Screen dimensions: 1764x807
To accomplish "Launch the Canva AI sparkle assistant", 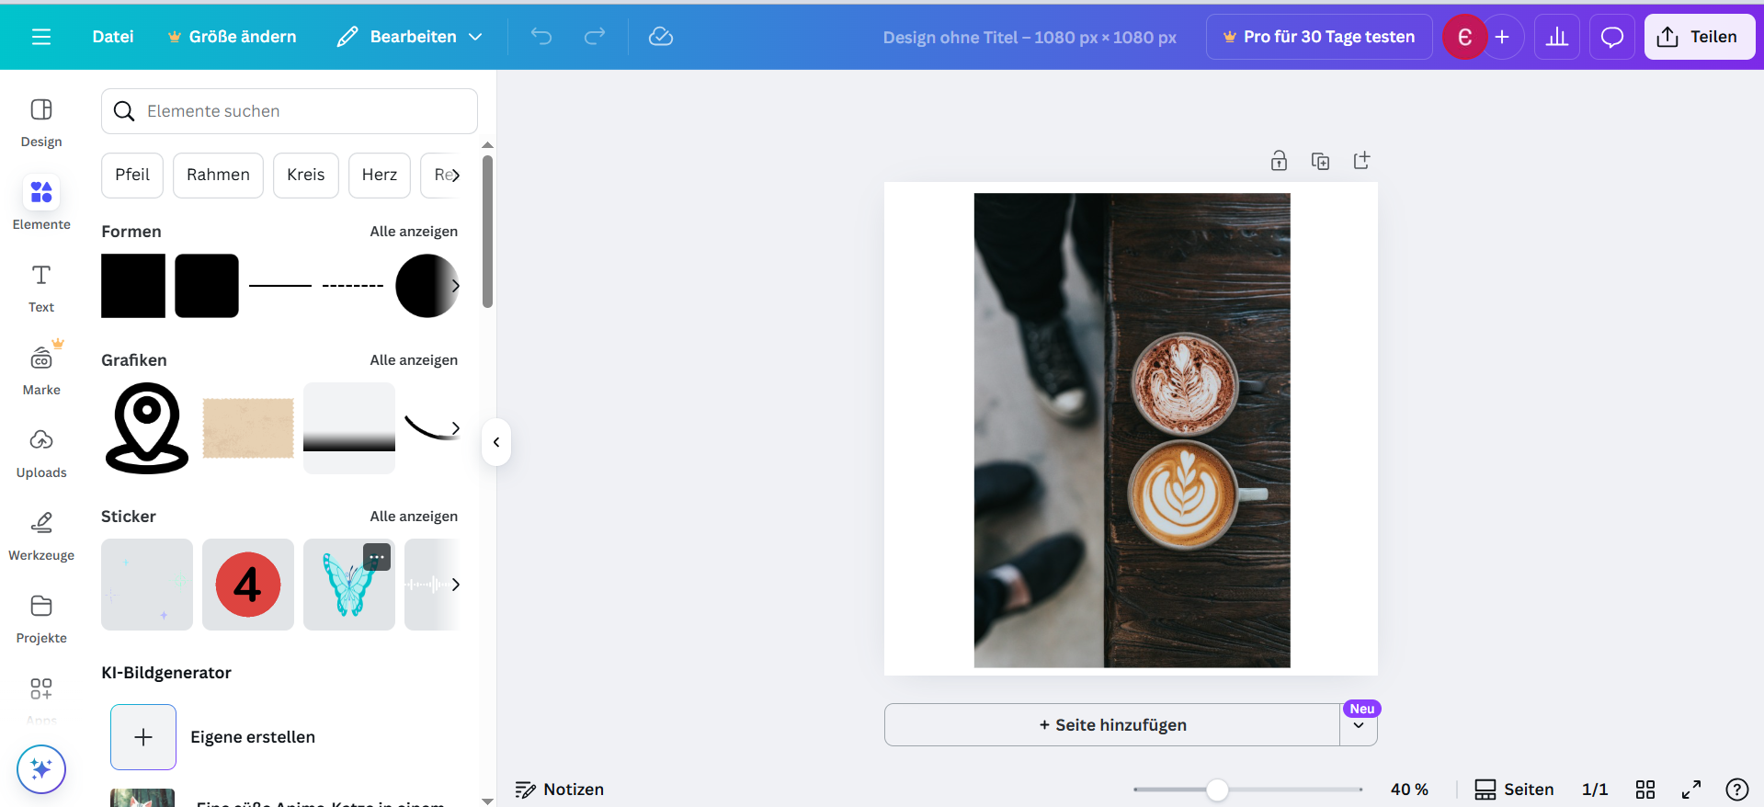I will click(41, 768).
